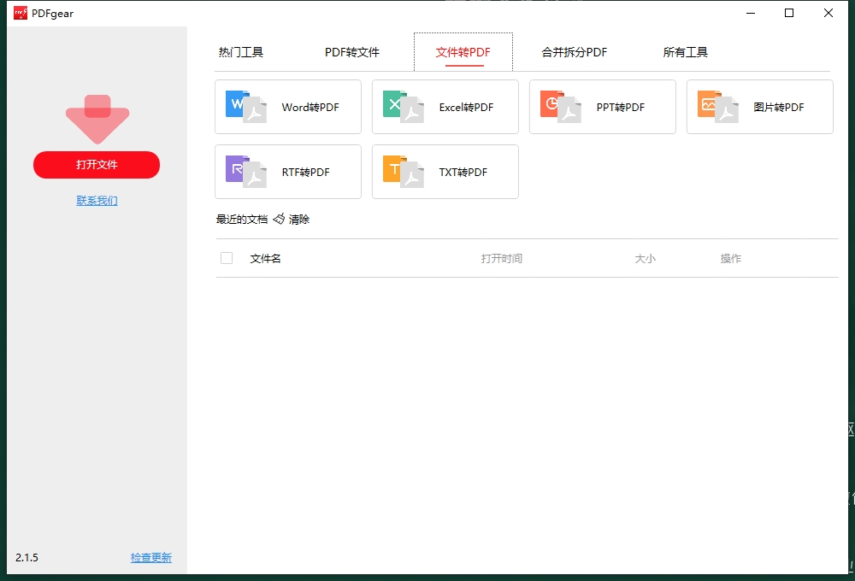The height and width of the screenshot is (581, 855).
Task: Click the PDFgear logo in title bar
Action: (21, 13)
